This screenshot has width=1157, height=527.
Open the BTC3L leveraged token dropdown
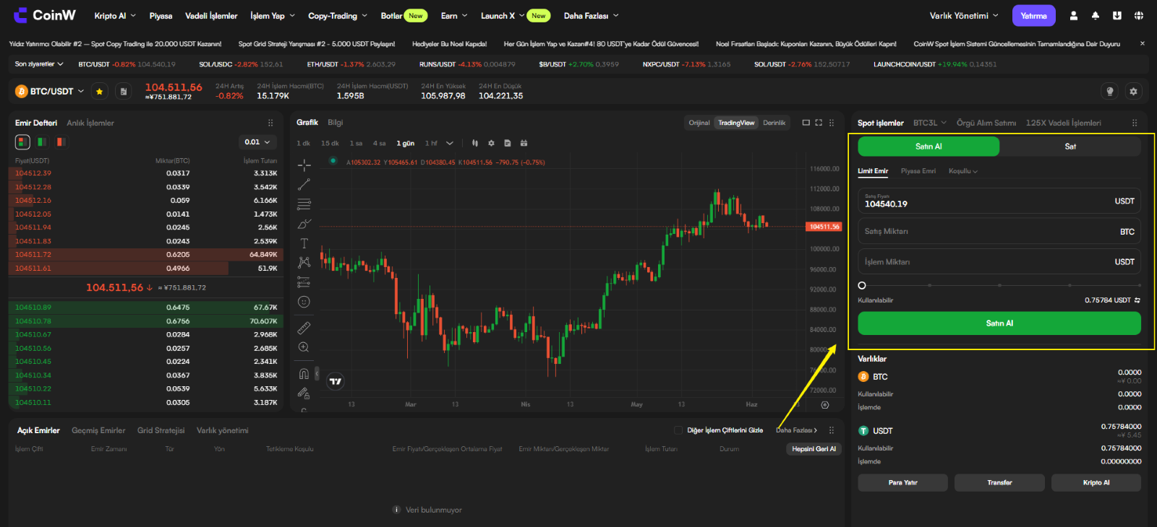(x=929, y=123)
